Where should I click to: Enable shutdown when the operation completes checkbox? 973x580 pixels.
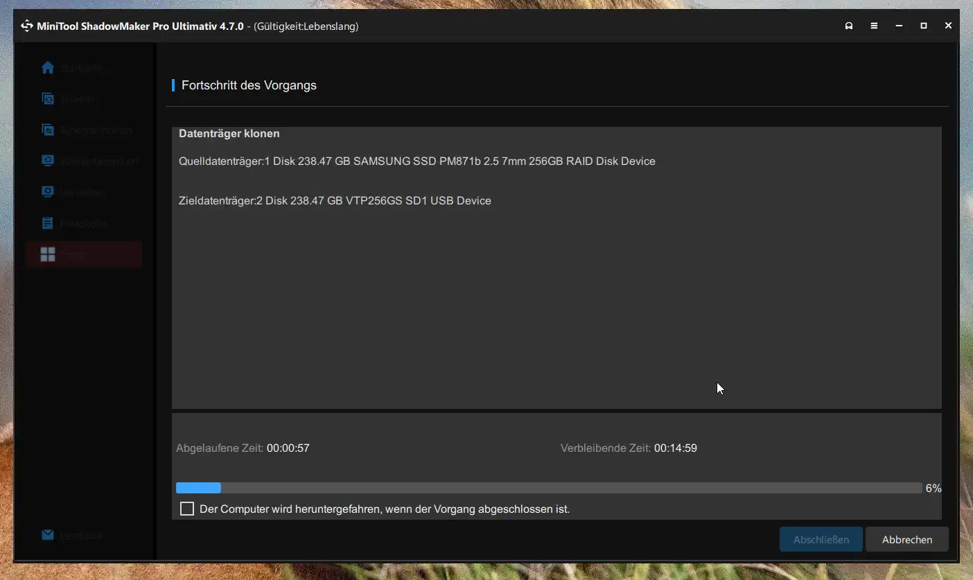pyautogui.click(x=187, y=509)
